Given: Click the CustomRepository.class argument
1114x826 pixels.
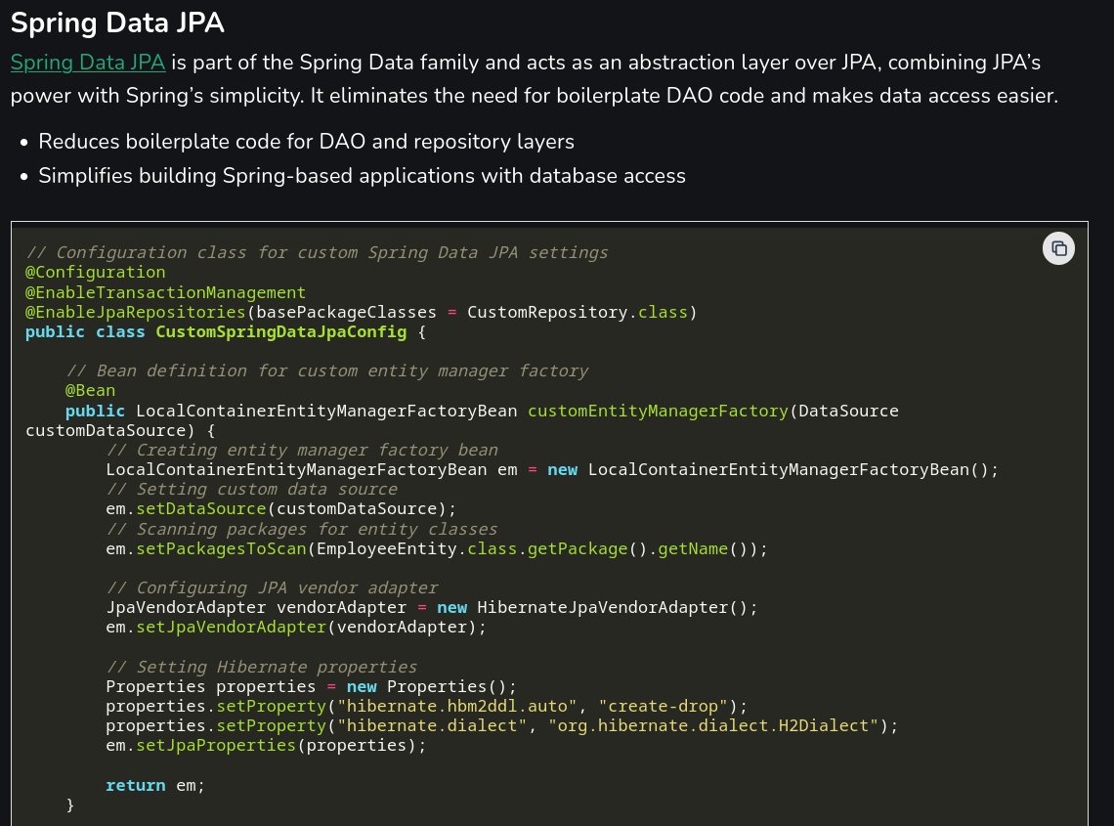Looking at the screenshot, I should pyautogui.click(x=577, y=312).
